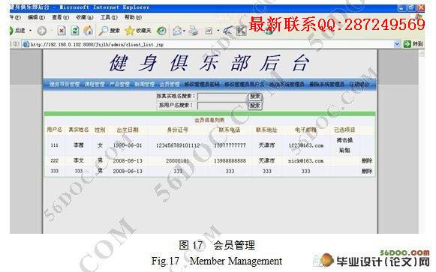The image size is (436, 272).
Task: Click the 转到 go arrow button
Action: 413,44
